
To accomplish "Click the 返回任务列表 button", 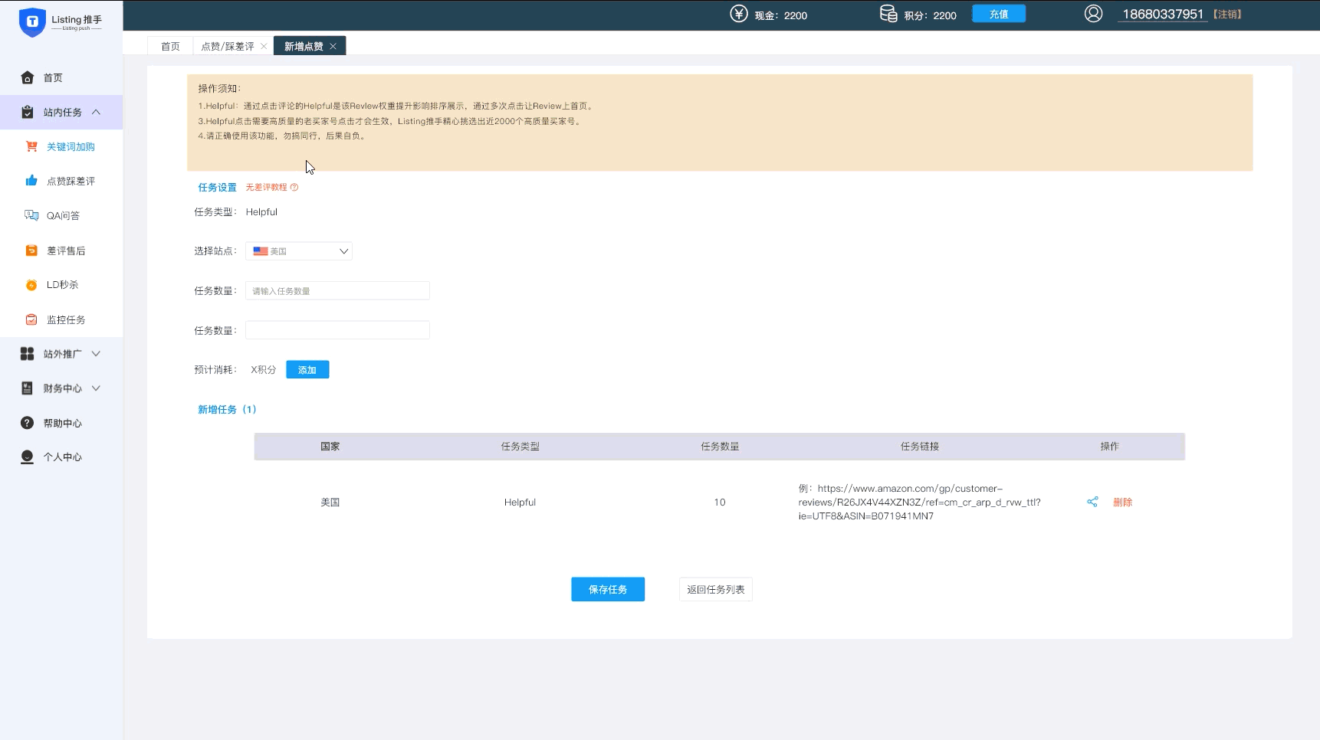I will click(716, 589).
